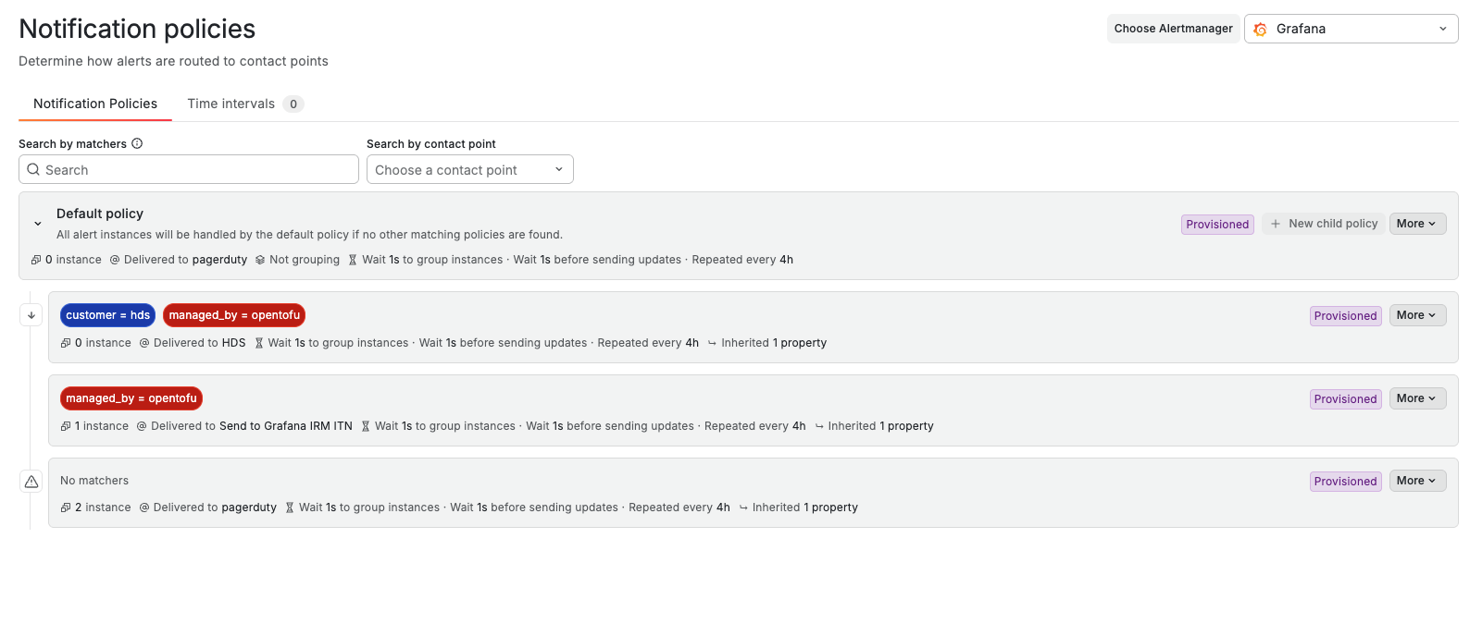Click the inherited arrow icon in the HDS policy
Screen dimensions: 1470x636
click(x=712, y=343)
